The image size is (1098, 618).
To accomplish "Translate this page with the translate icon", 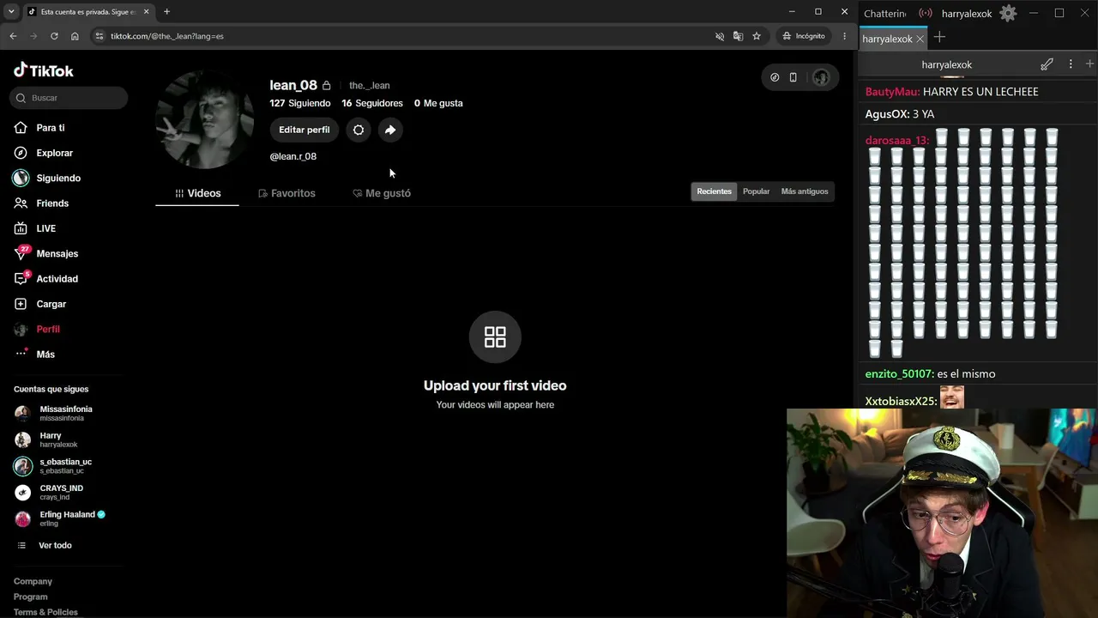I will (x=738, y=36).
